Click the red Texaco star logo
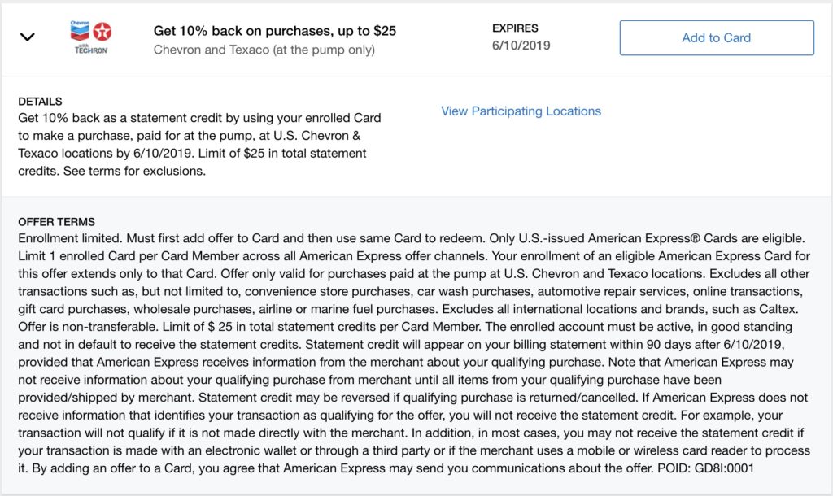The image size is (833, 496). [102, 33]
